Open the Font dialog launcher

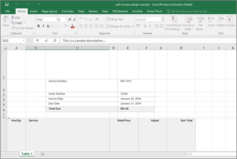coord(76,33)
